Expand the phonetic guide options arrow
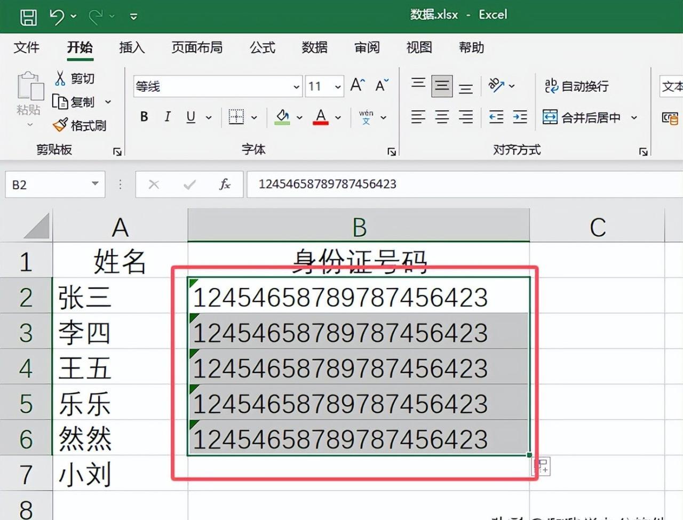Viewport: 683px width, 520px height. (383, 117)
